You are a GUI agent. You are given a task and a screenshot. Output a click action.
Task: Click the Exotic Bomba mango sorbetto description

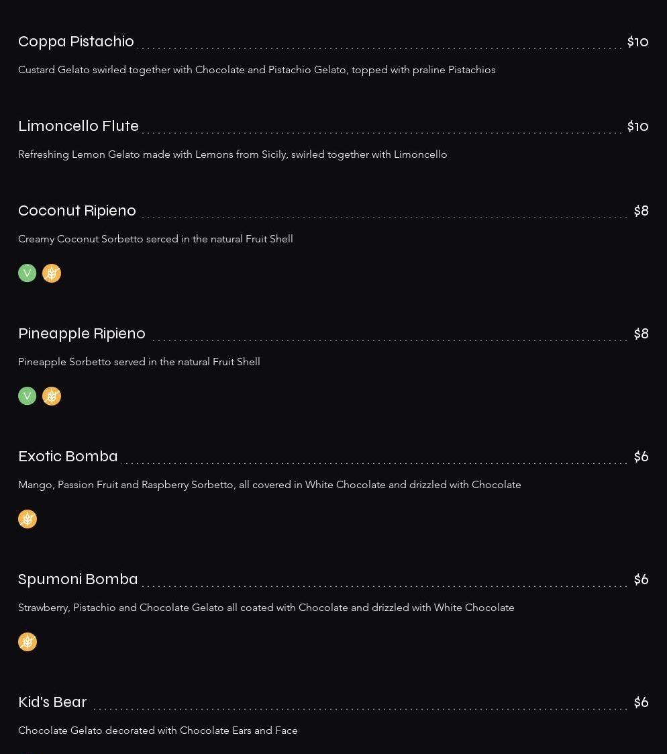click(270, 485)
